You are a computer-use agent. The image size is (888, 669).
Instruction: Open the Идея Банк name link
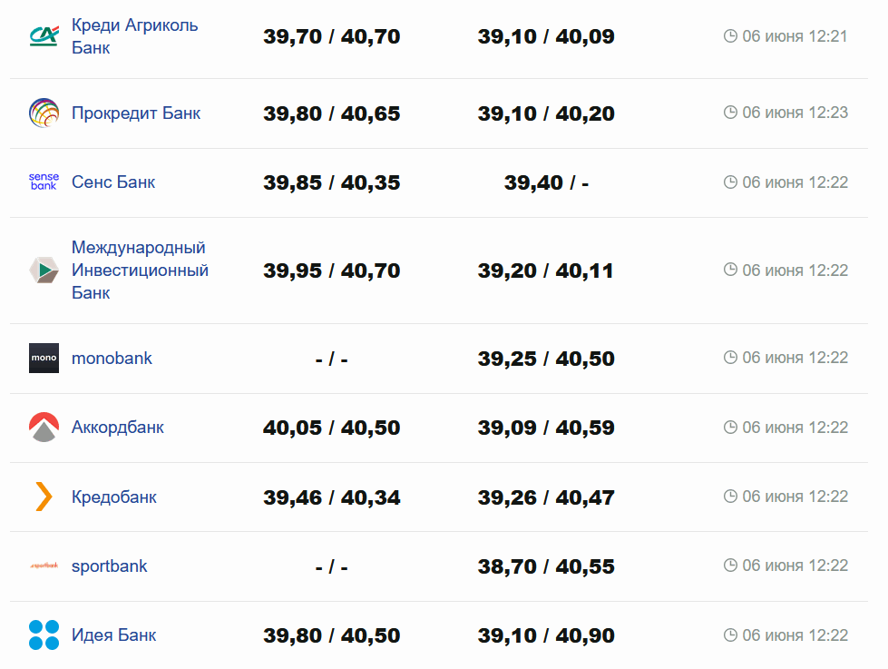(x=114, y=635)
